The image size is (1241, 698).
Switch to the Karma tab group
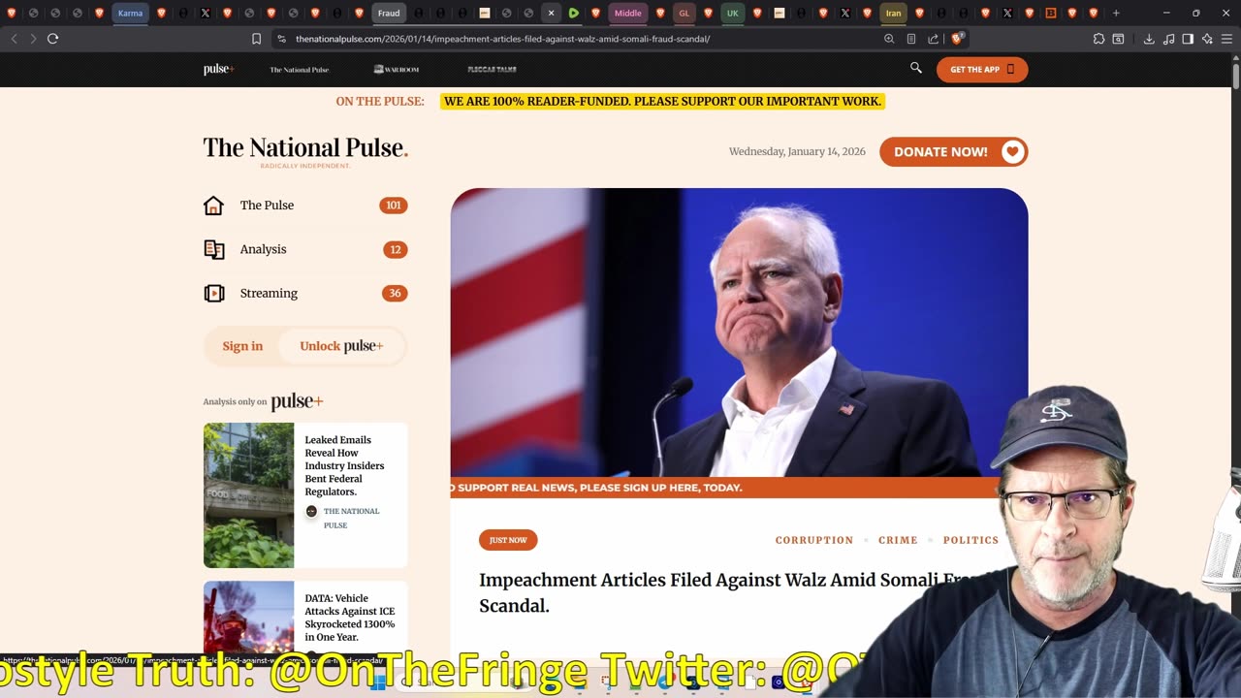(x=130, y=13)
